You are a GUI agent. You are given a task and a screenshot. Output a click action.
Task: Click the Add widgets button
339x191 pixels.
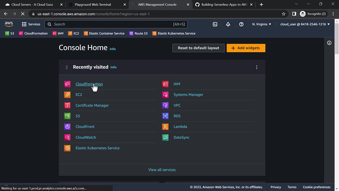[x=246, y=48]
